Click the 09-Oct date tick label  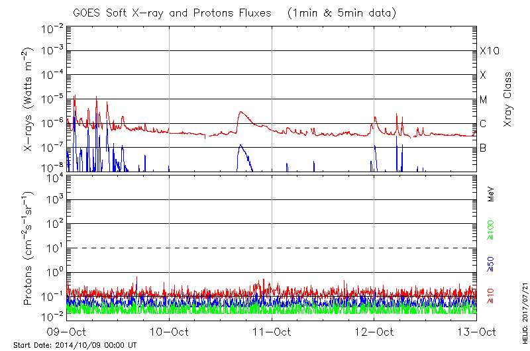click(66, 332)
